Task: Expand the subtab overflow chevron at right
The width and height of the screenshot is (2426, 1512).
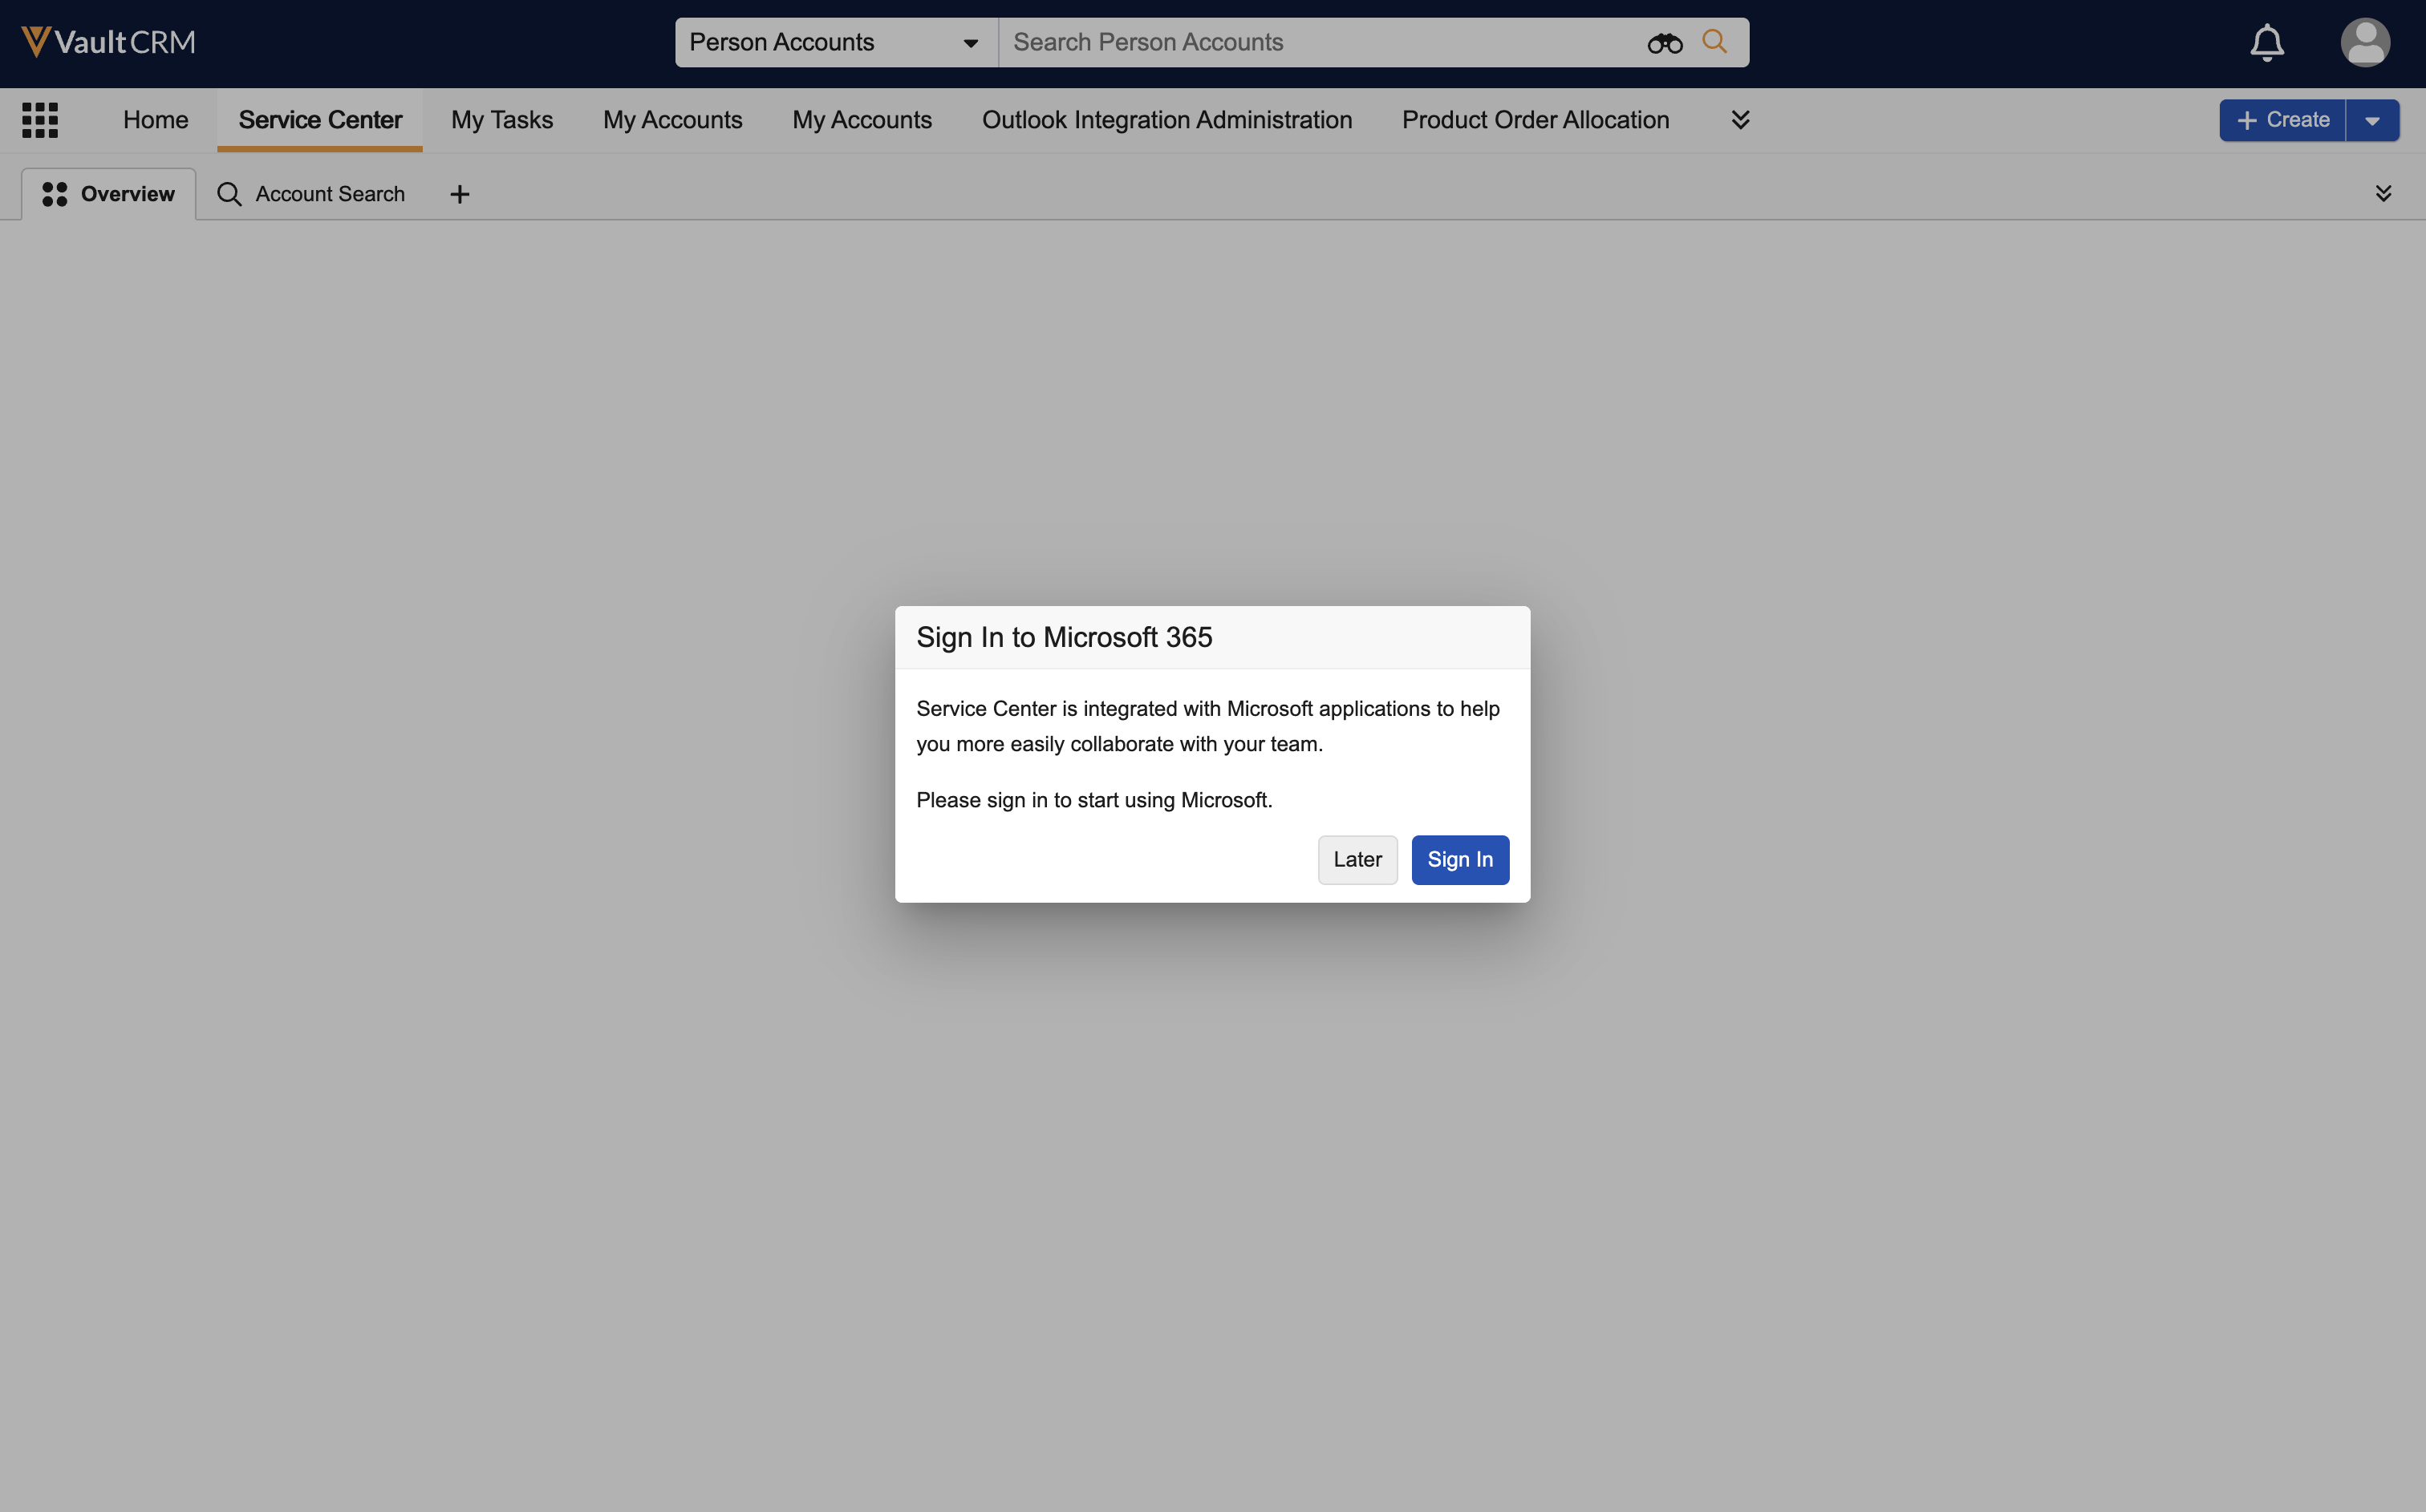Action: pyautogui.click(x=2383, y=194)
